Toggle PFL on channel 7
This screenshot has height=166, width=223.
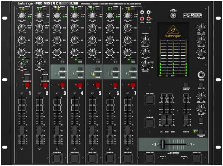click(x=133, y=85)
